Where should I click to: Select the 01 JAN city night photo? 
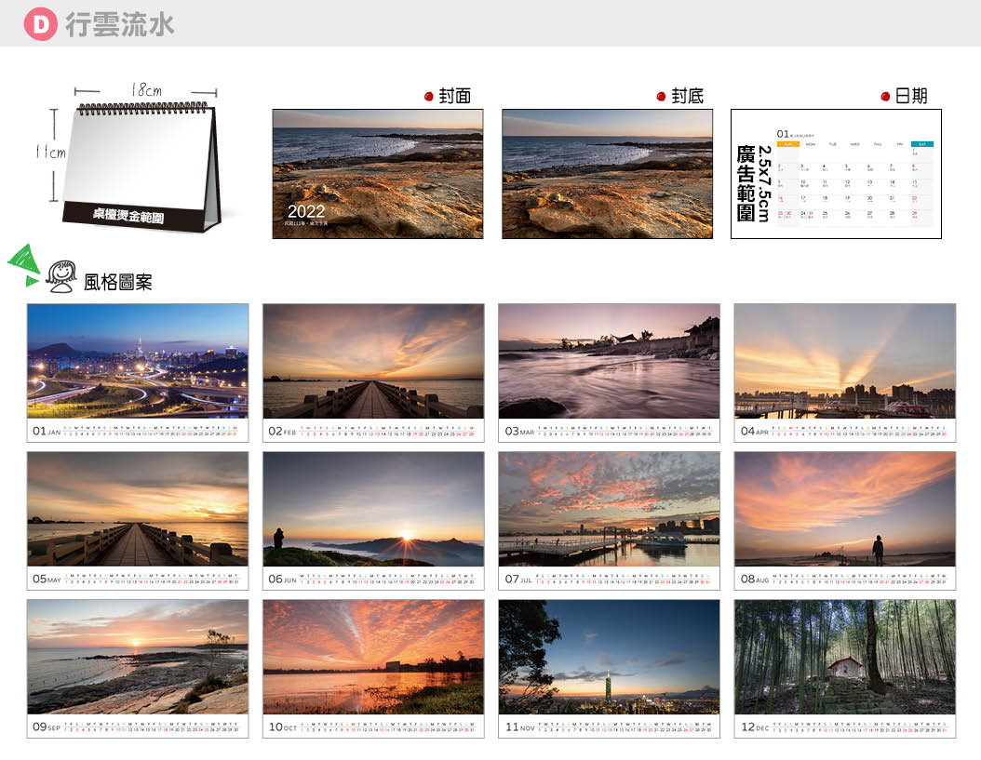138,361
